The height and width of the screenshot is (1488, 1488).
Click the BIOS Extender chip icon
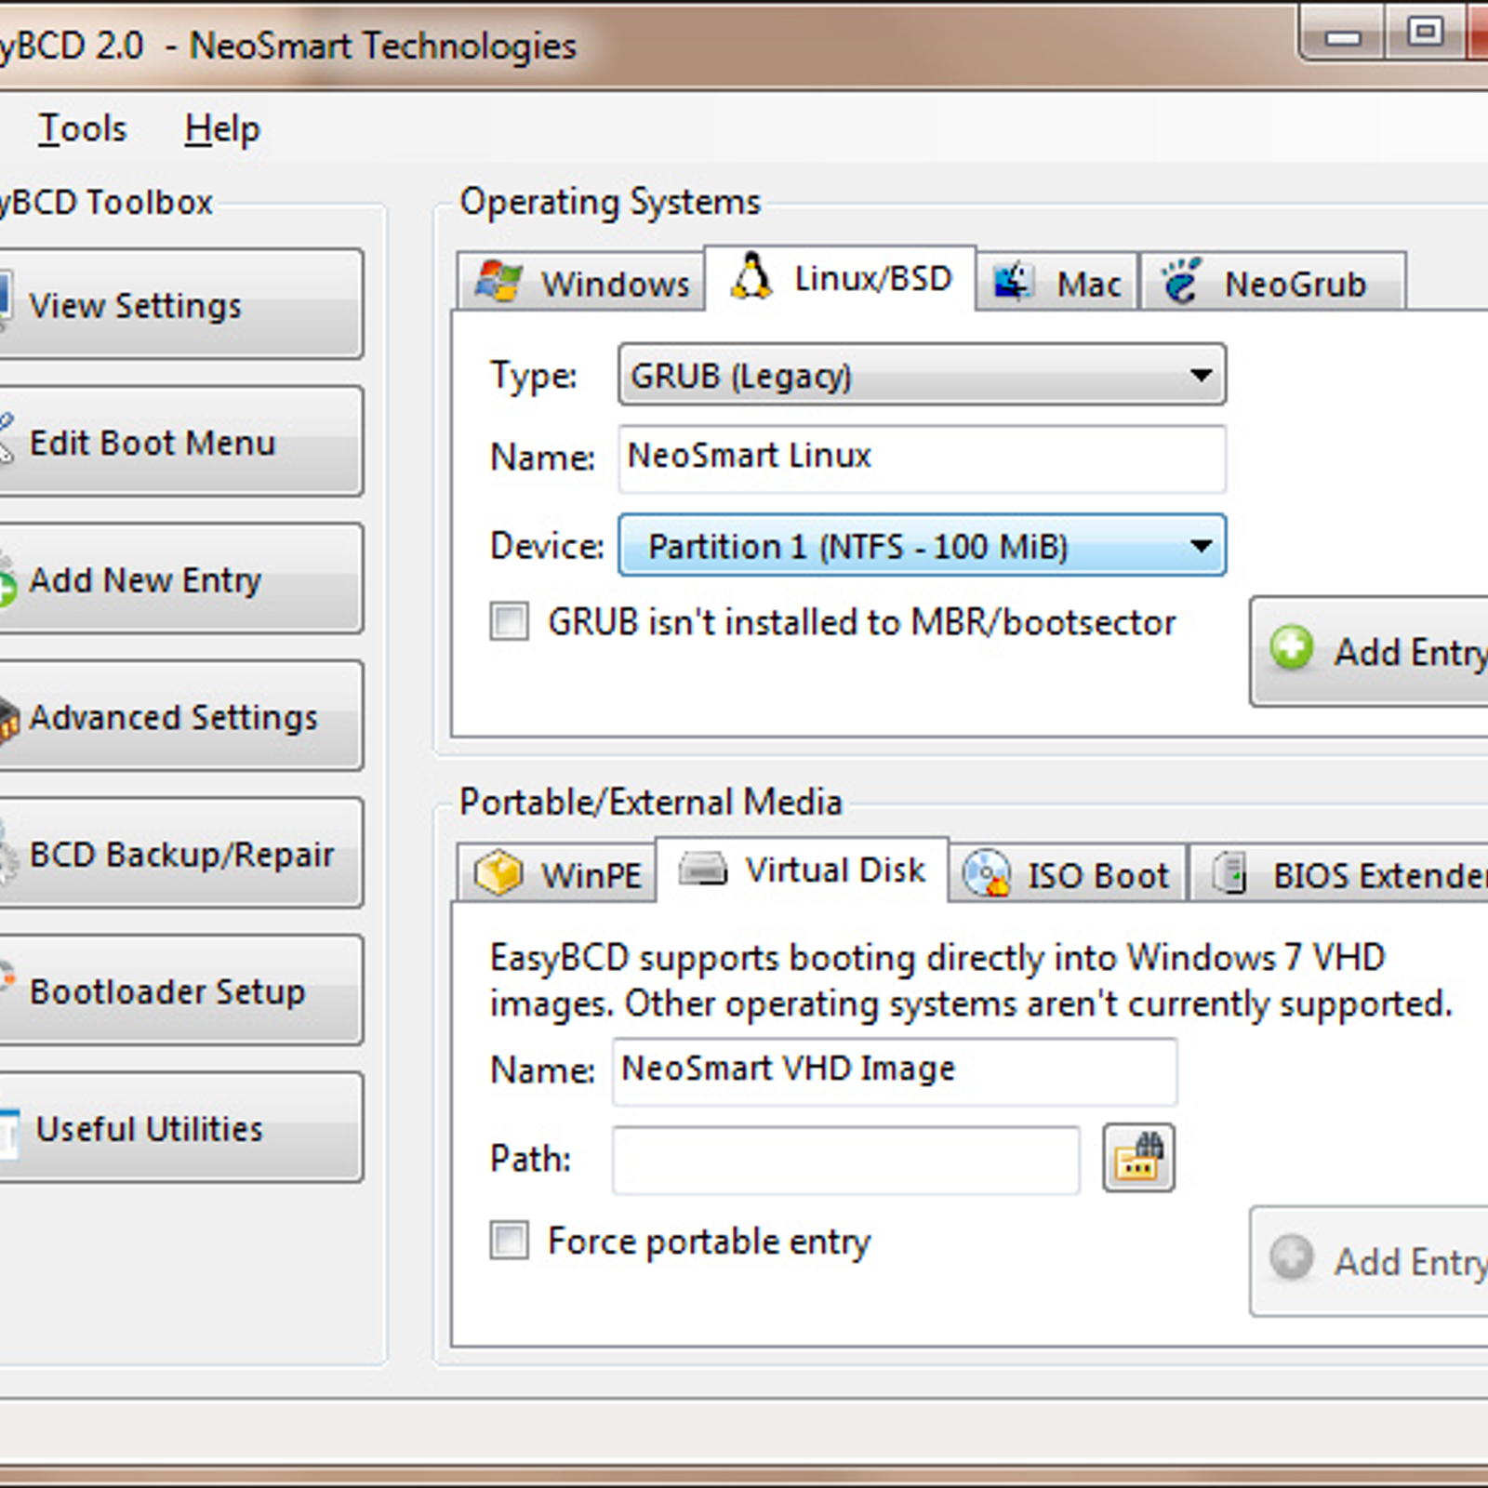pos(1229,873)
